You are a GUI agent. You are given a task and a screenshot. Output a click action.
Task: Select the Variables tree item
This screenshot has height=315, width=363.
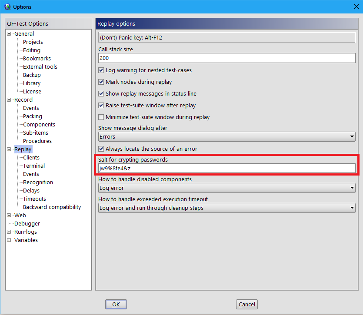click(x=26, y=240)
